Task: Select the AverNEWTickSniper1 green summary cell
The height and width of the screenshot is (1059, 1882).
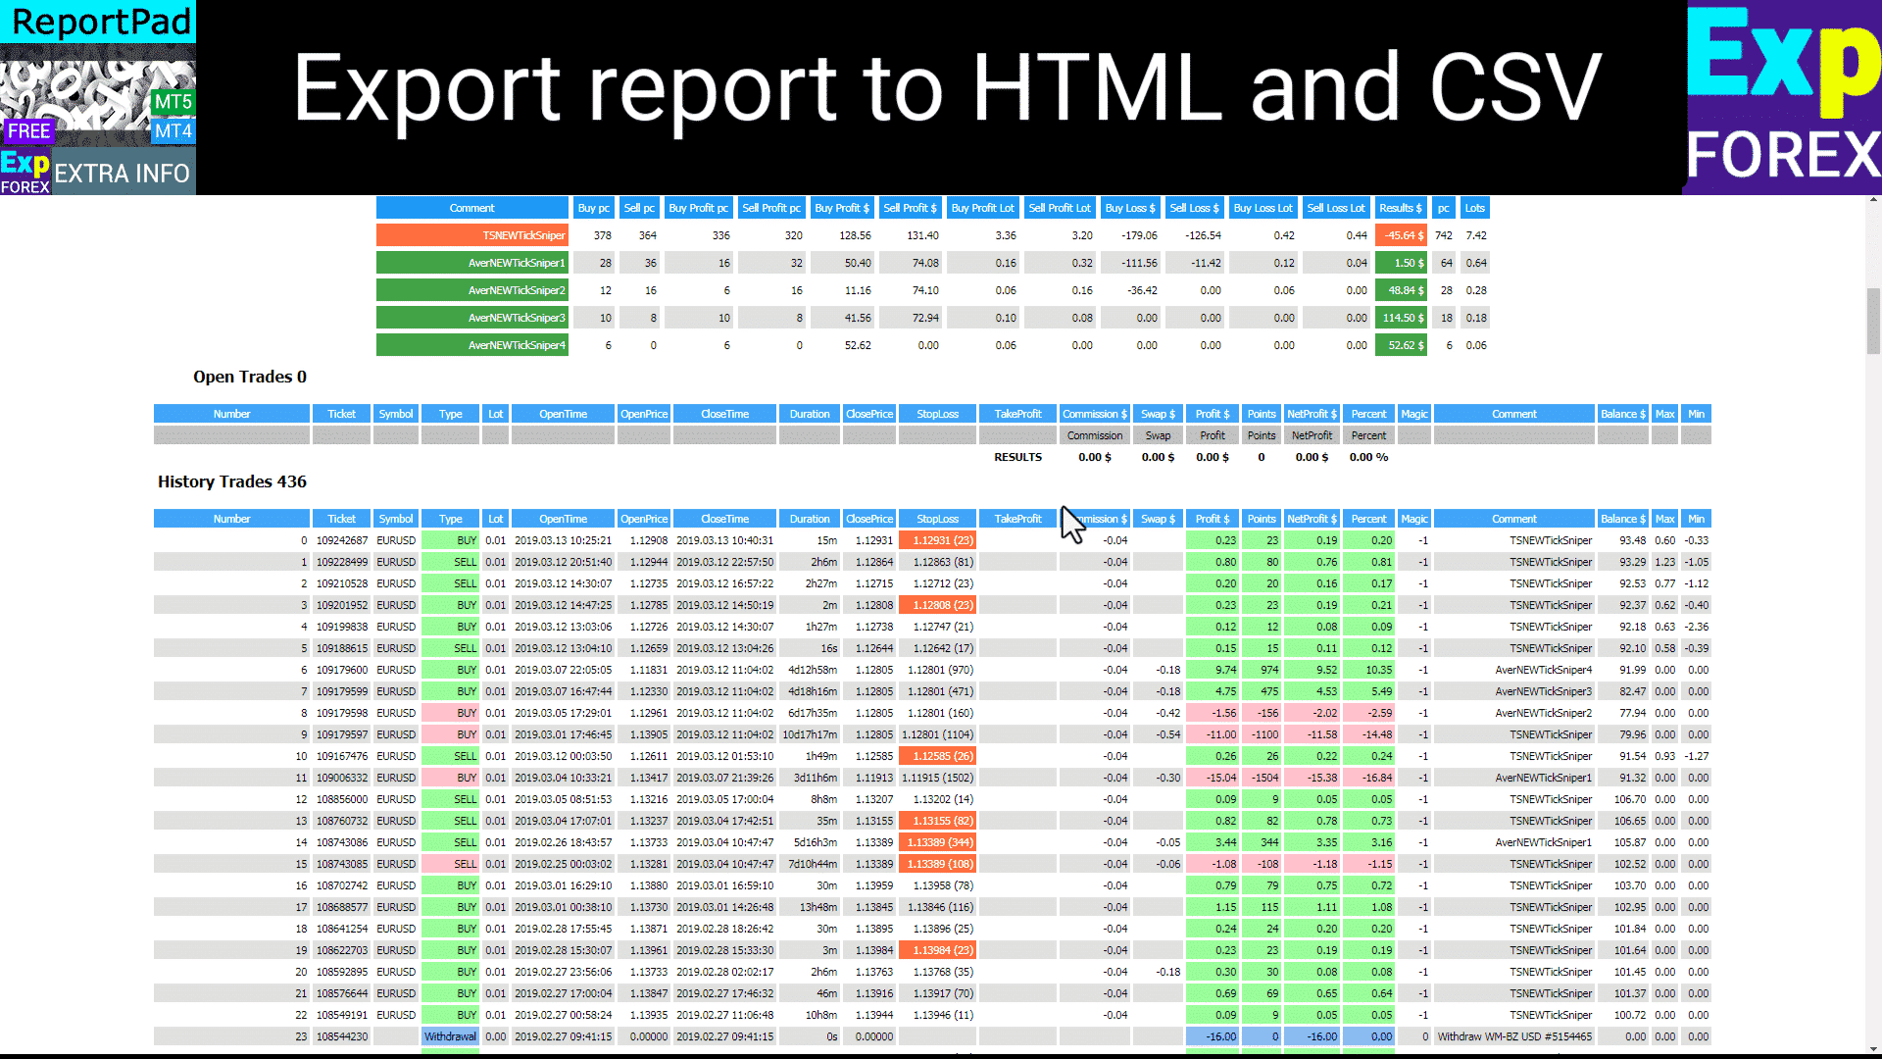Action: coord(471,263)
